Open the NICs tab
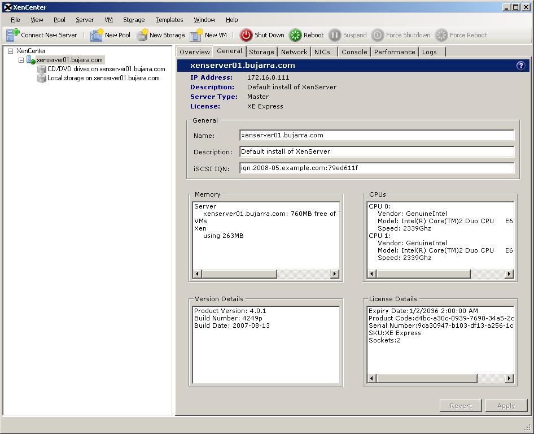The image size is (534, 434). click(x=322, y=52)
